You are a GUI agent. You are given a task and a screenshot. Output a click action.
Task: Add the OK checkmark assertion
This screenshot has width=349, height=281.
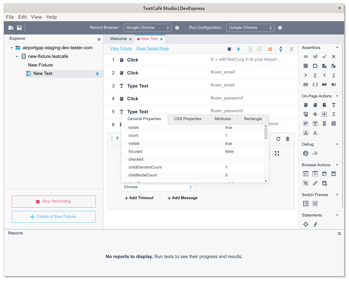pyautogui.click(x=324, y=57)
